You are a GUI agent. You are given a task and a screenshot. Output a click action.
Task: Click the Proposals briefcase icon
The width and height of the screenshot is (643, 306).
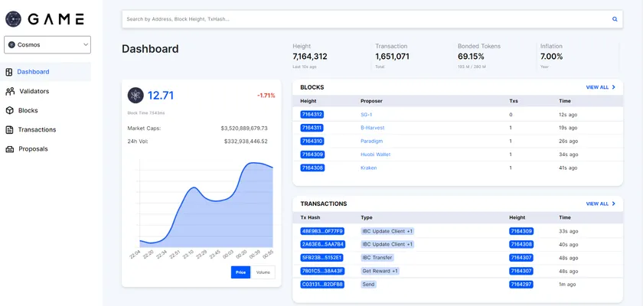(9, 148)
